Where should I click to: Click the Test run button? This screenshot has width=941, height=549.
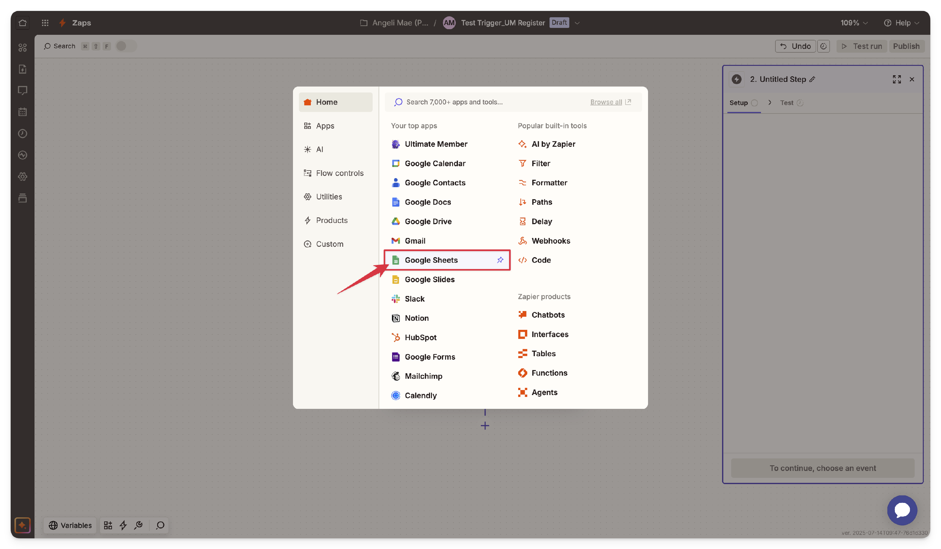coord(861,46)
